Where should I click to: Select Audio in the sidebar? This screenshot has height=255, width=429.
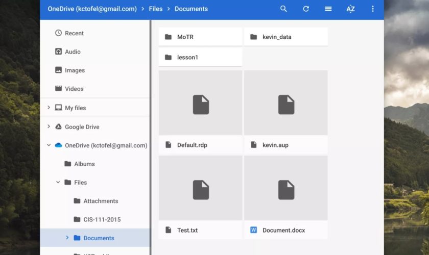tap(73, 52)
